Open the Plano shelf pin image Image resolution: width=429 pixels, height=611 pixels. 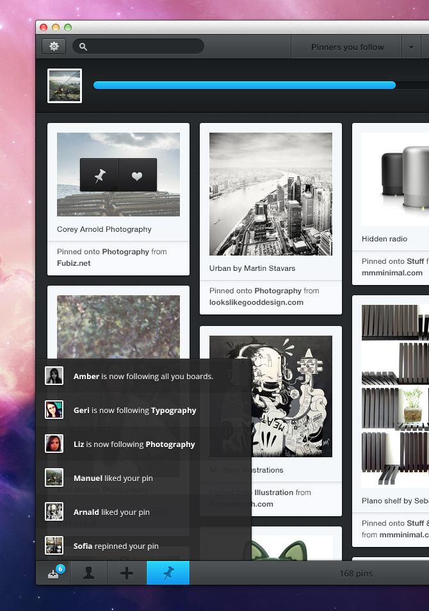click(395, 396)
